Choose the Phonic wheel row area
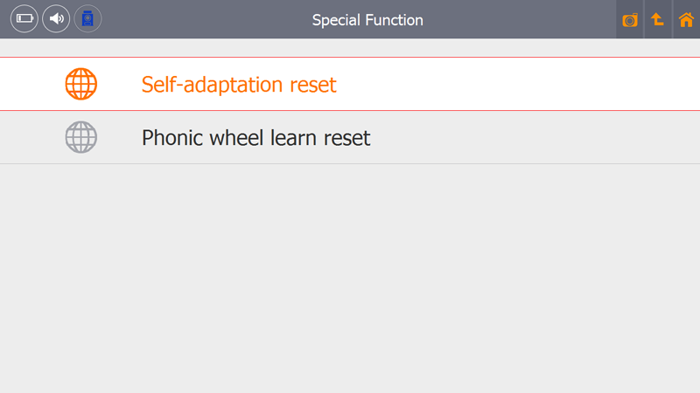The width and height of the screenshot is (700, 393). pyautogui.click(x=350, y=137)
